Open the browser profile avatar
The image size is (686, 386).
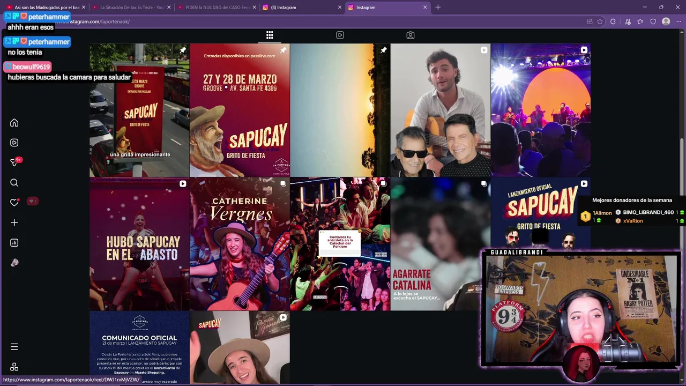(666, 21)
